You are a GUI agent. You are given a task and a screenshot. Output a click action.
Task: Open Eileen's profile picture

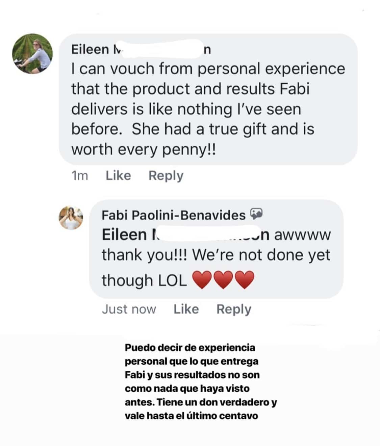tap(32, 53)
